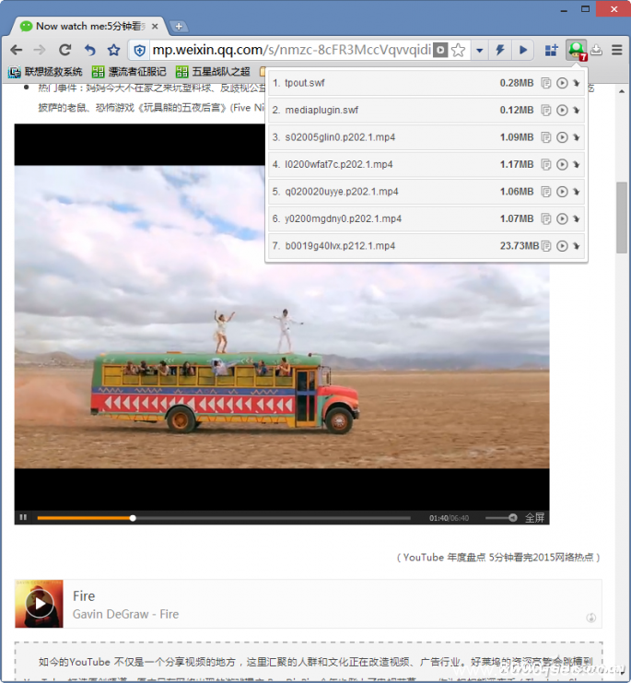Copy link for s02005glin0.p202.1.mp4
The width and height of the screenshot is (631, 683).
coord(545,137)
